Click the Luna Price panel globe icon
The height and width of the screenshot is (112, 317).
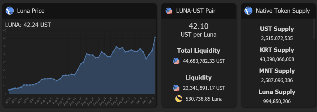click(x=10, y=11)
